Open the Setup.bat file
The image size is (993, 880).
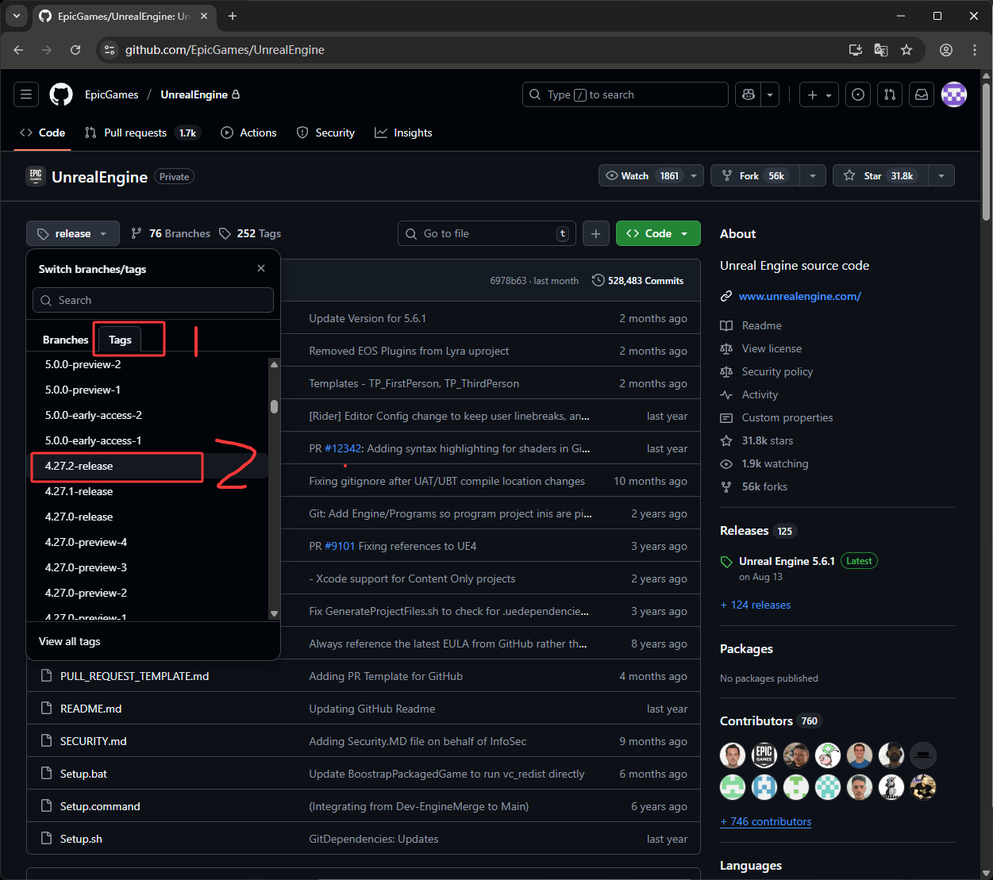(83, 774)
